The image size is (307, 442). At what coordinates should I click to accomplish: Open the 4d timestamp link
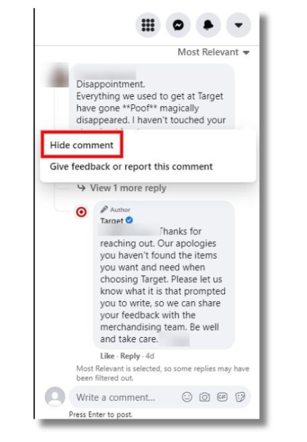pos(150,356)
